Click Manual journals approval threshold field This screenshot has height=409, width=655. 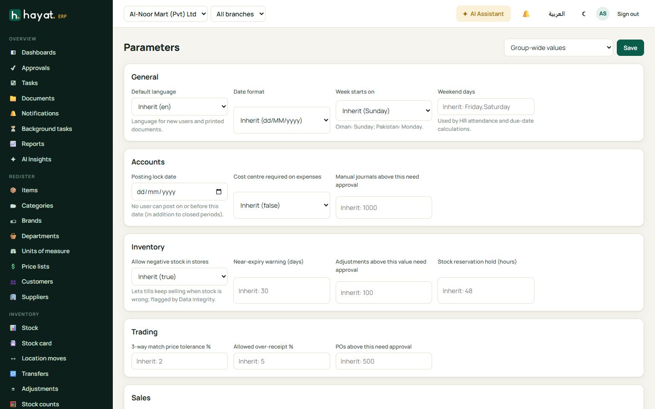(x=384, y=208)
